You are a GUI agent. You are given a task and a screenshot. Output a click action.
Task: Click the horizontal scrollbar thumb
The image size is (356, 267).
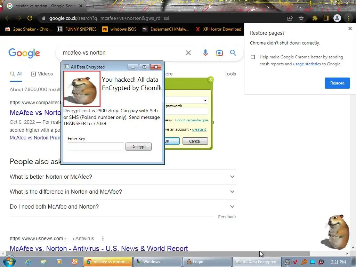click(158, 253)
